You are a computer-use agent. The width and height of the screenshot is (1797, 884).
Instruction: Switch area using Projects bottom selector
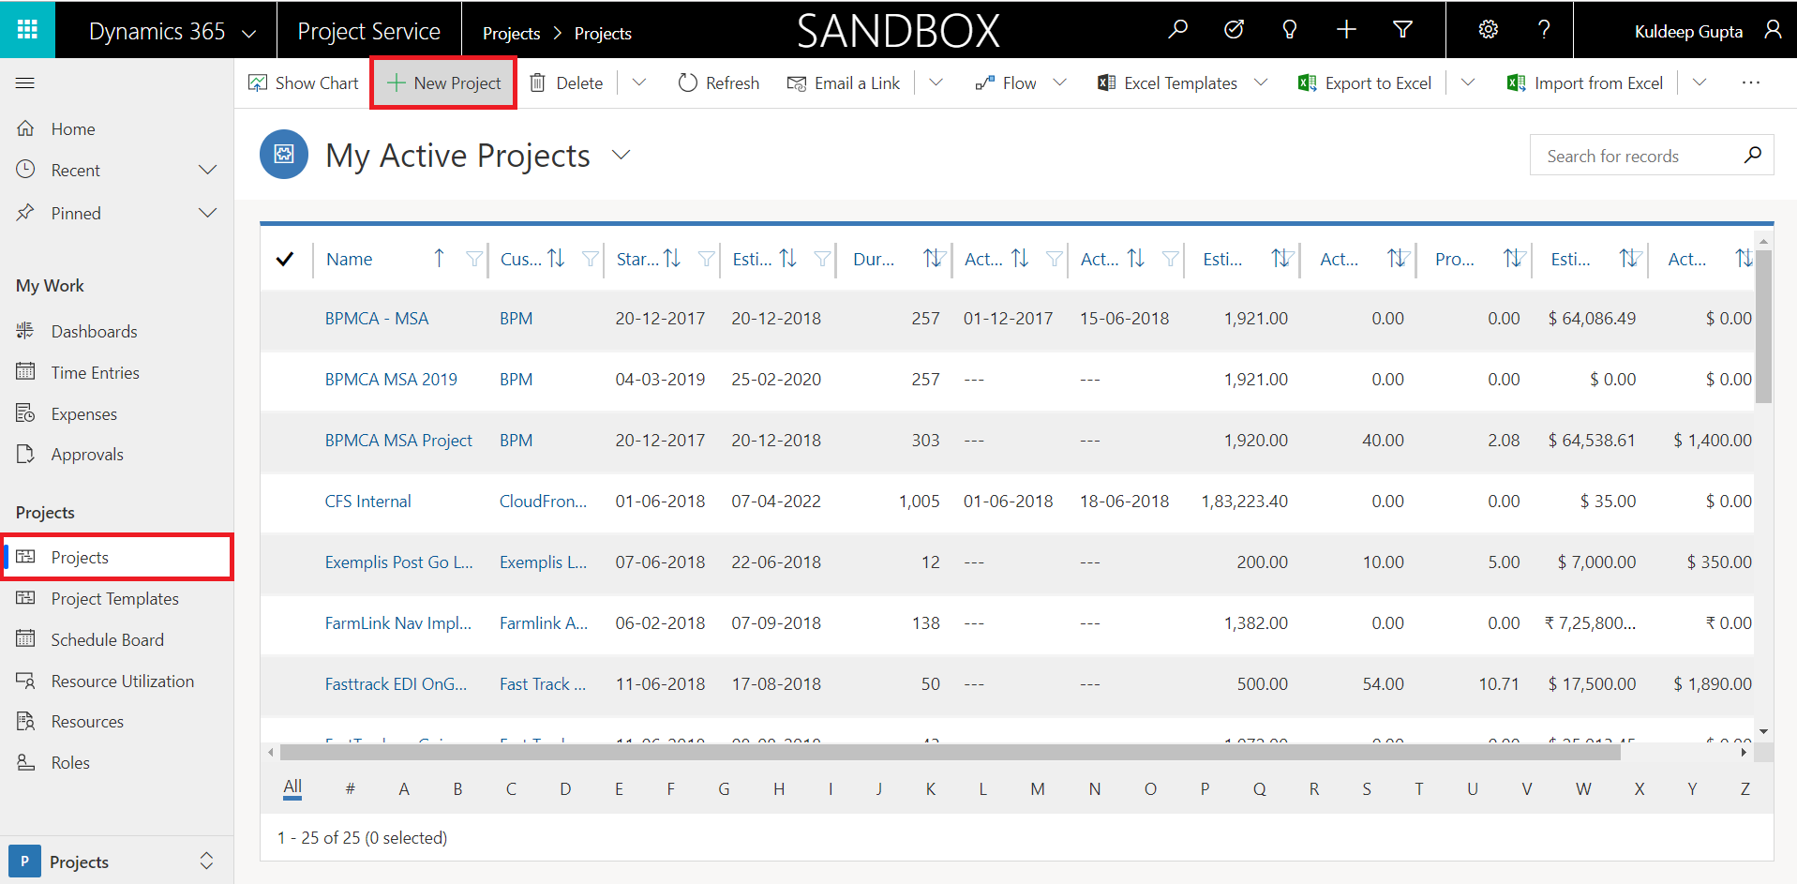[x=116, y=862]
